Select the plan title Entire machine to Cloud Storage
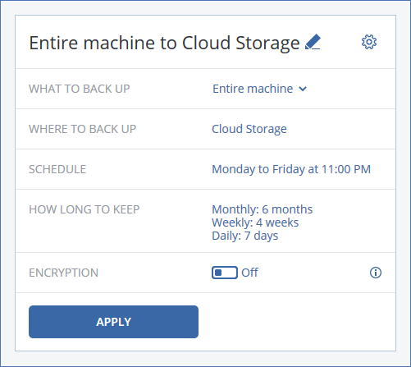This screenshot has height=367, width=411. click(164, 43)
